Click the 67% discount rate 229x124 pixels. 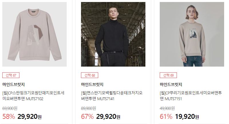[x=87, y=117]
